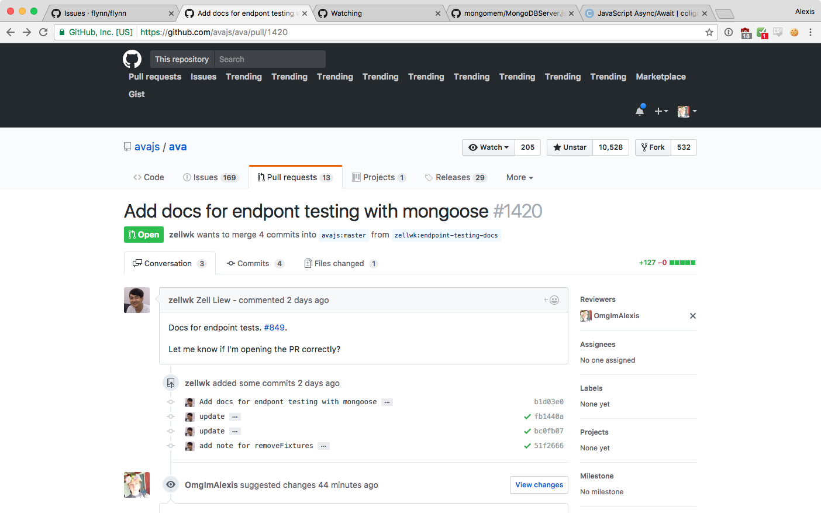Open issue #849 link
The width and height of the screenshot is (821, 513).
click(x=274, y=328)
